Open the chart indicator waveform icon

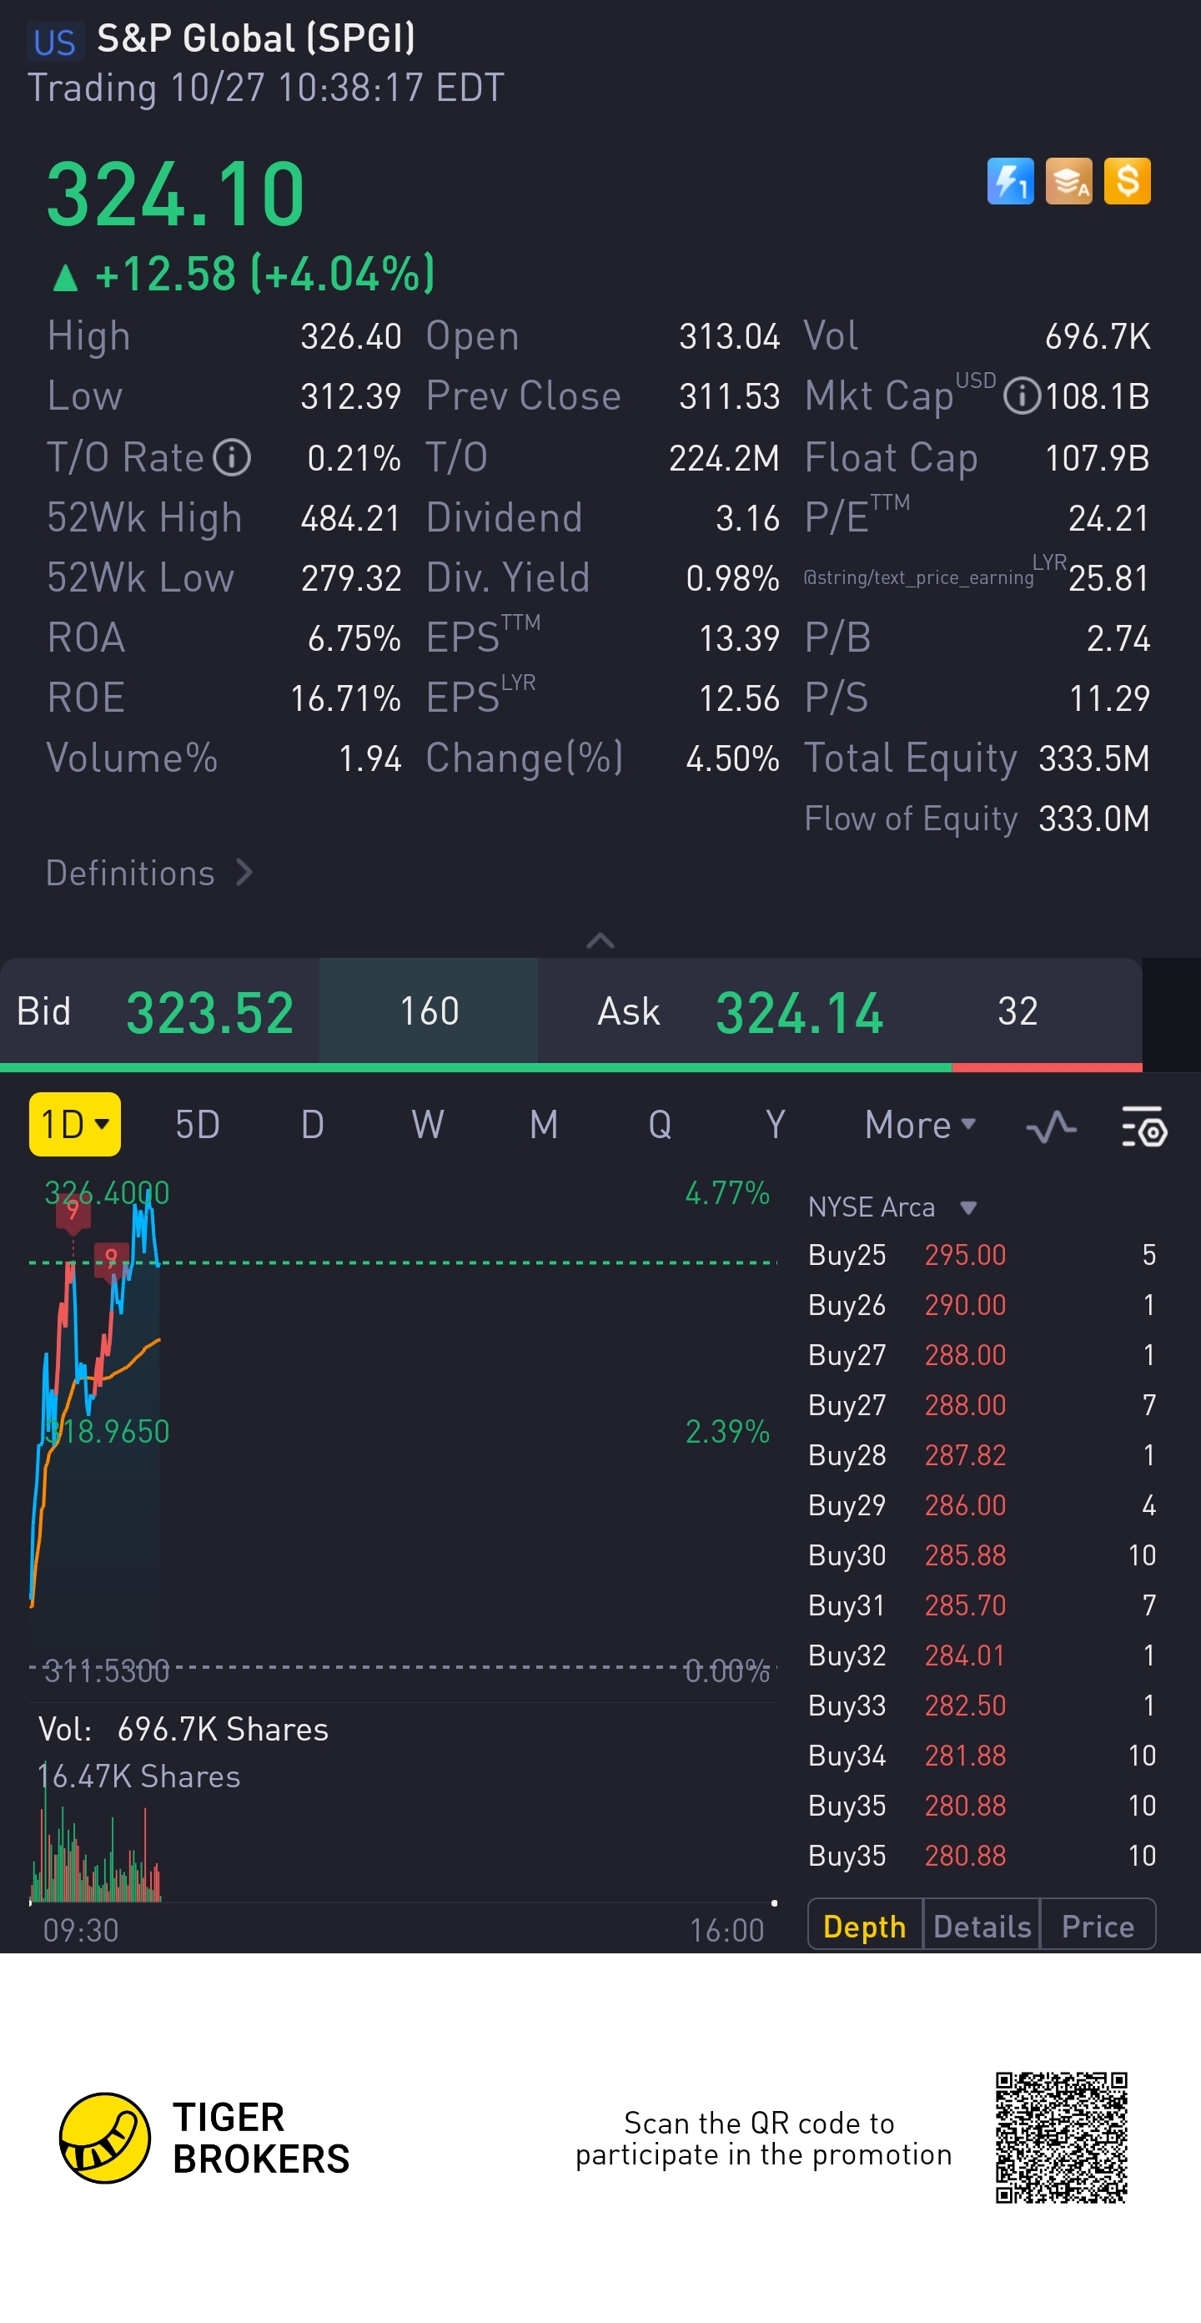[x=1052, y=1126]
